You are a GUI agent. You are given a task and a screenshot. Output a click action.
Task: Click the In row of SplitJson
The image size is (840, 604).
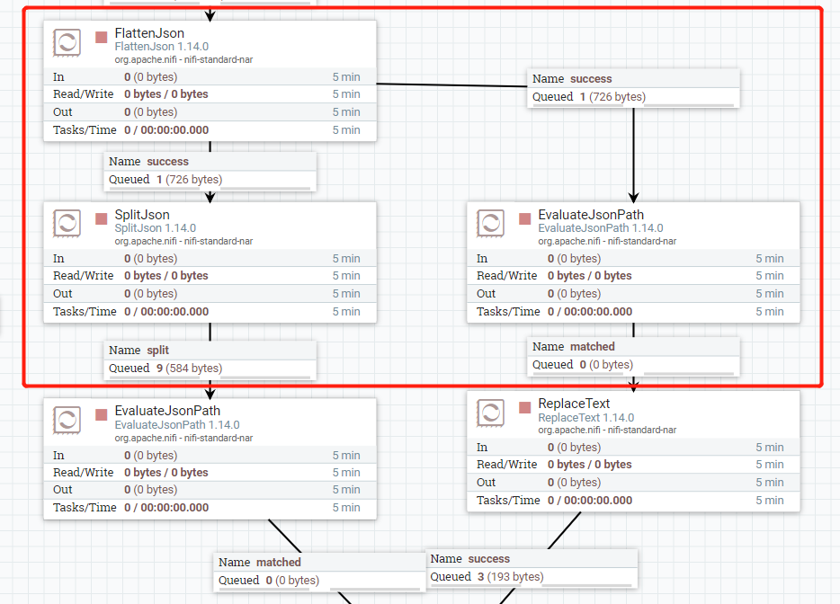click(210, 259)
